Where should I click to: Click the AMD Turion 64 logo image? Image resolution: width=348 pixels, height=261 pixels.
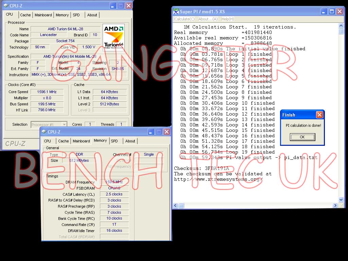(x=114, y=37)
